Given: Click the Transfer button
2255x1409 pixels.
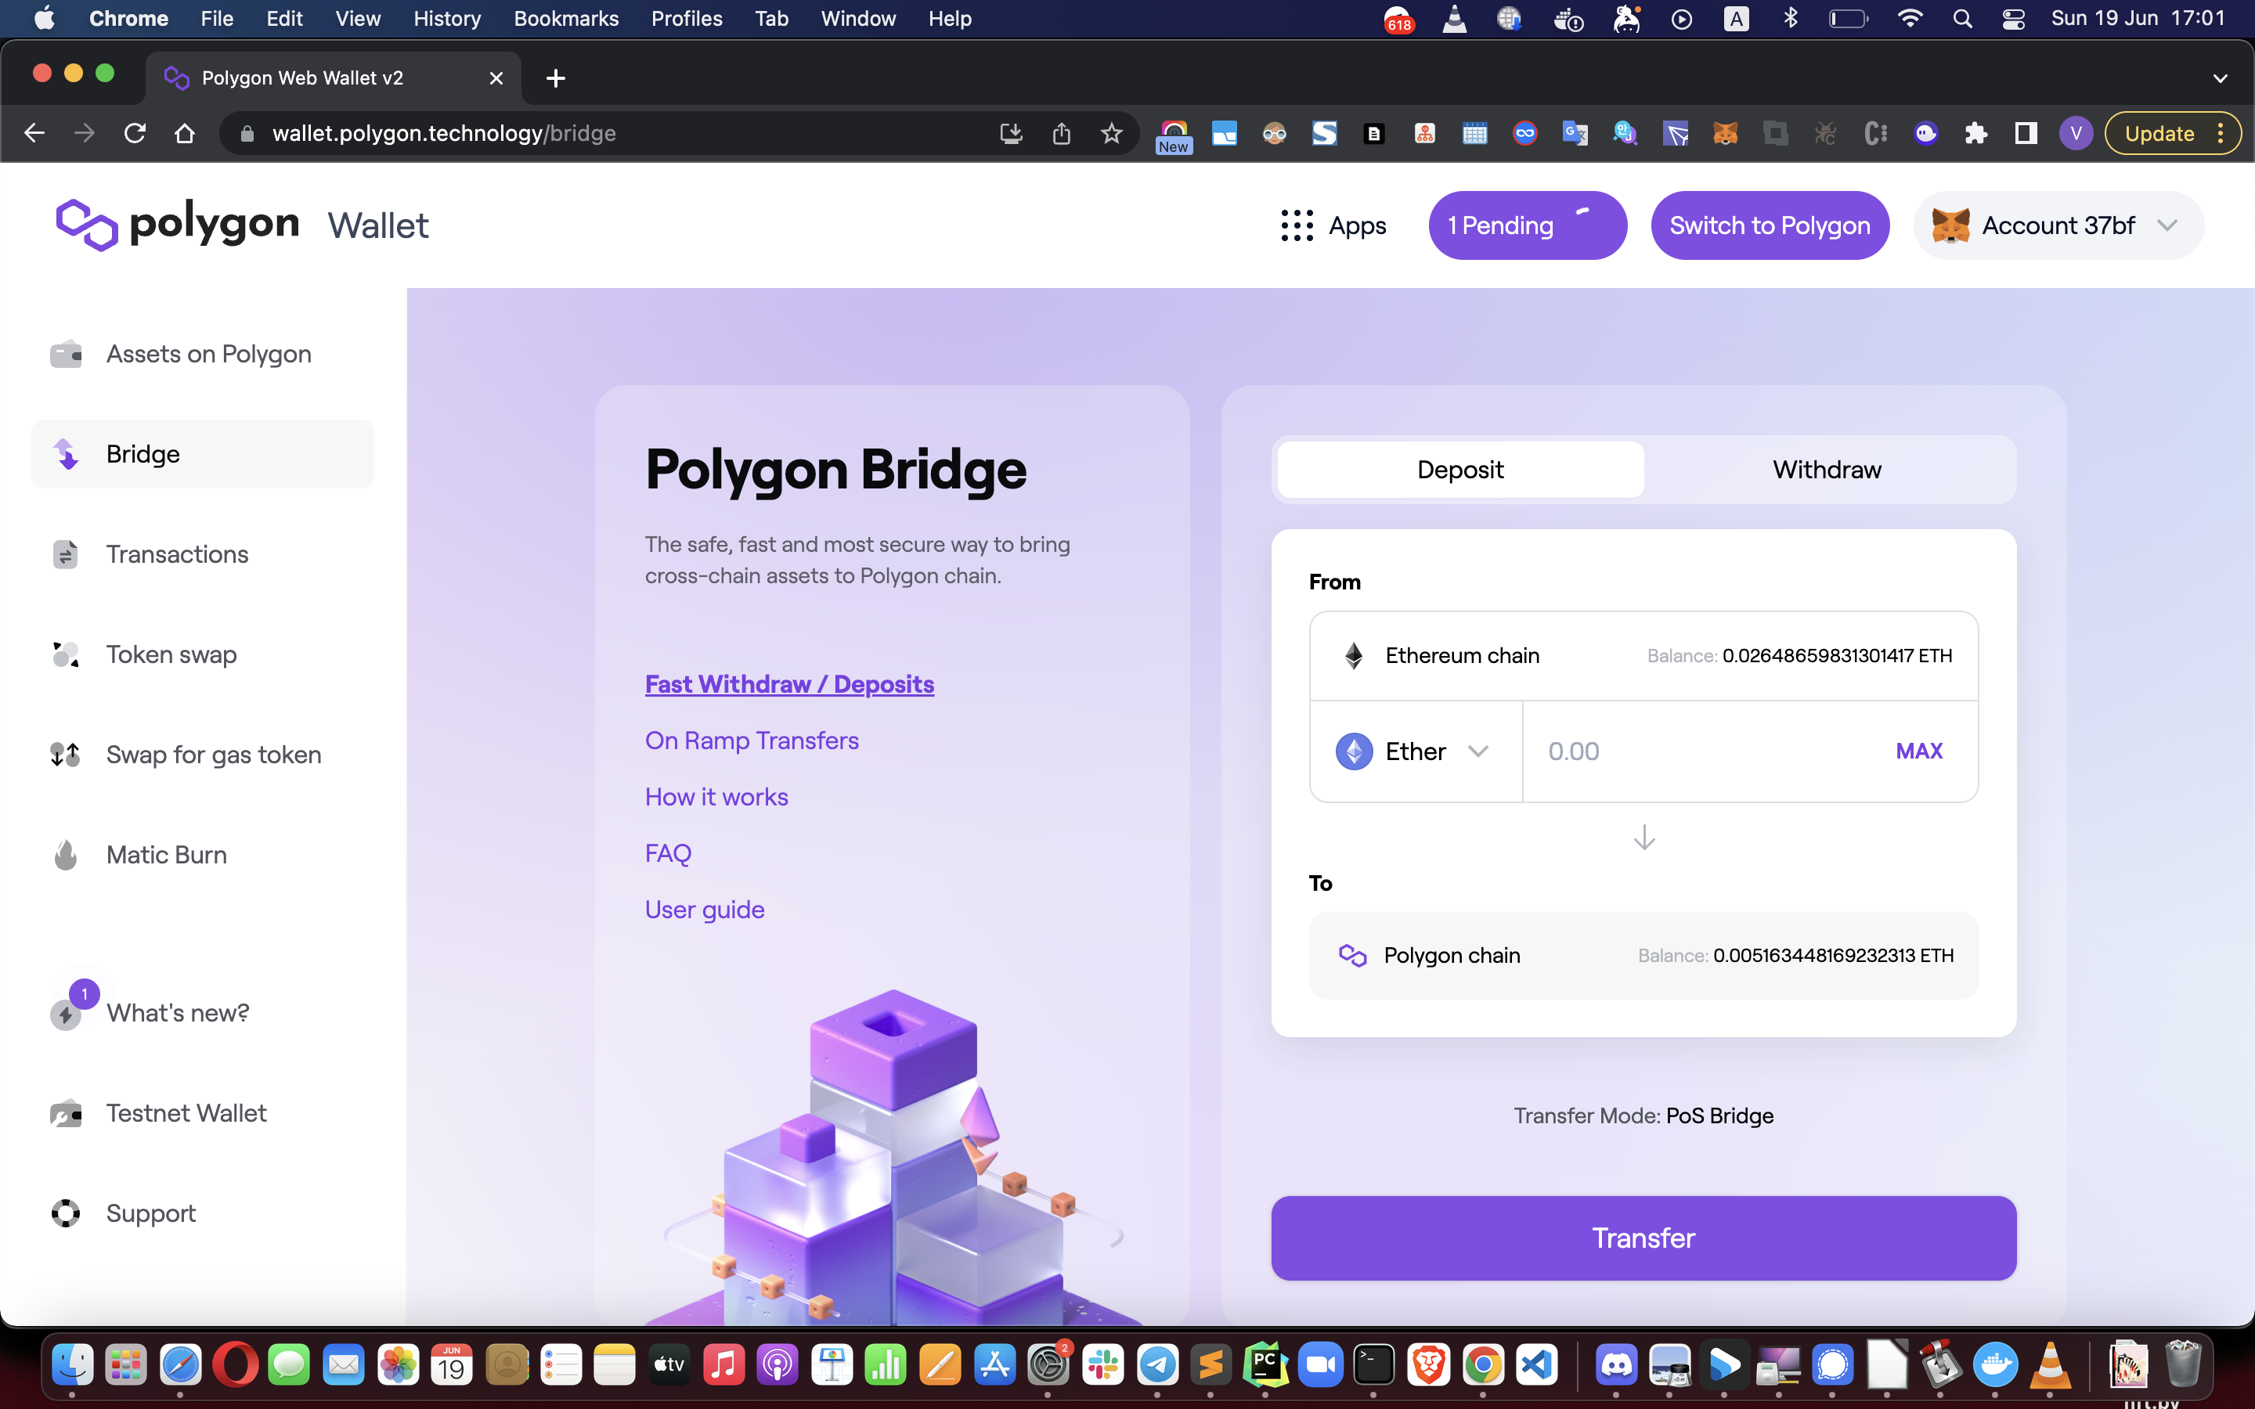Looking at the screenshot, I should point(1643,1238).
